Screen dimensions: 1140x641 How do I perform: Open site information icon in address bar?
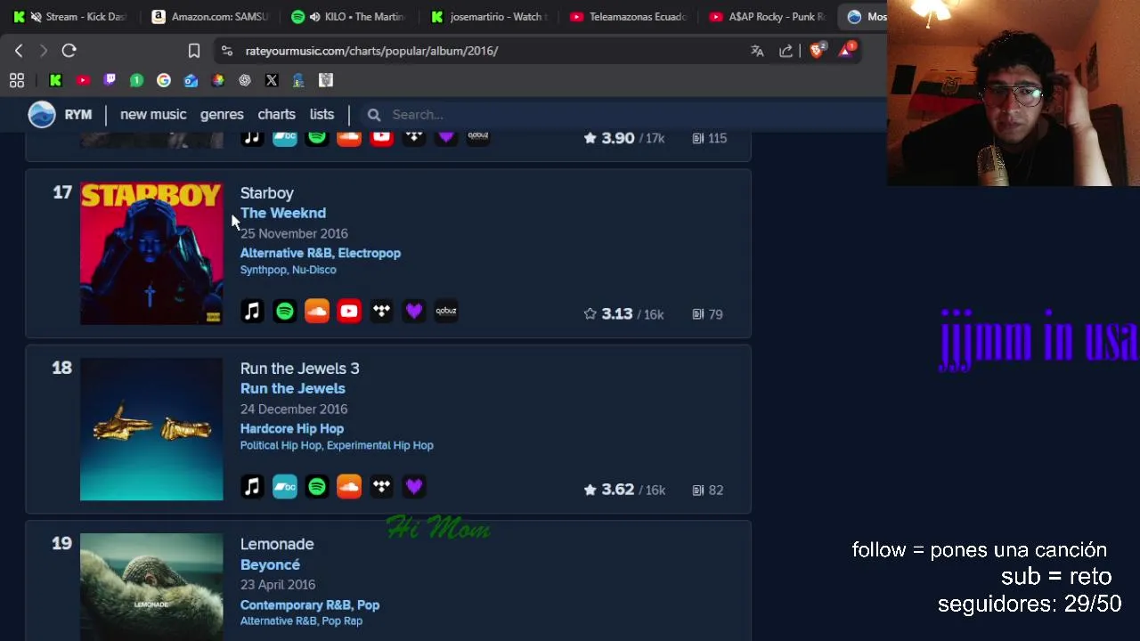coord(226,51)
